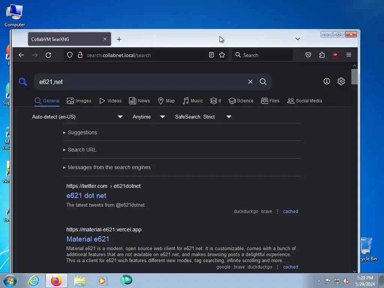Open the Material e621 result
384x288 pixels.
pyautogui.click(x=88, y=239)
